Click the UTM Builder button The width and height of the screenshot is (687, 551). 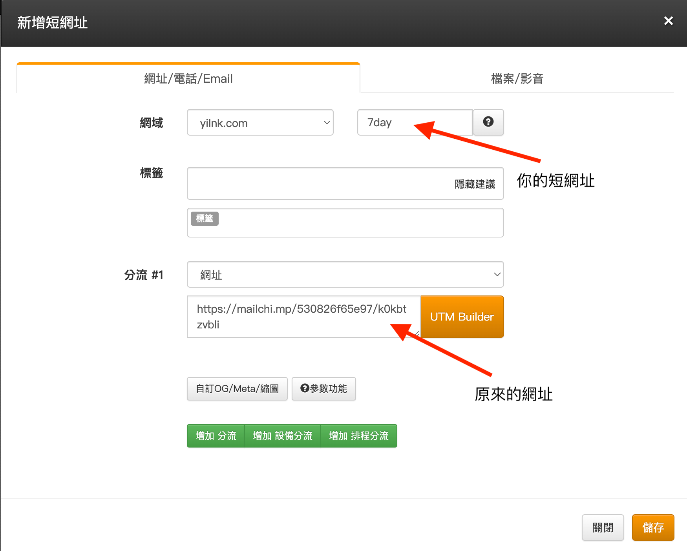(x=462, y=317)
